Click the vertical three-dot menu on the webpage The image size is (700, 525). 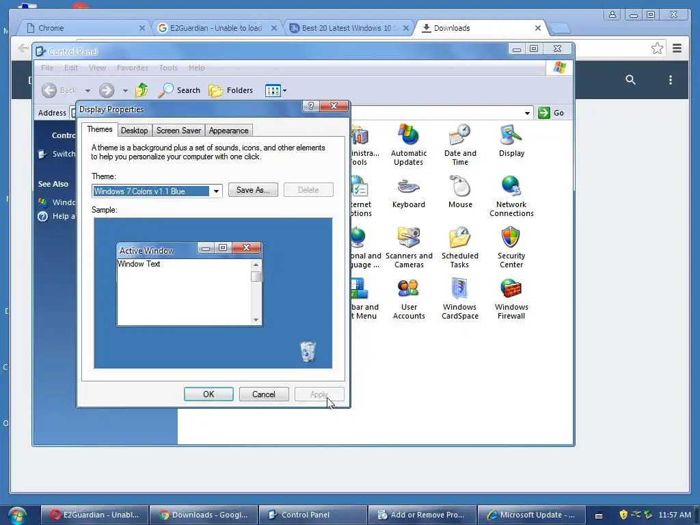670,80
